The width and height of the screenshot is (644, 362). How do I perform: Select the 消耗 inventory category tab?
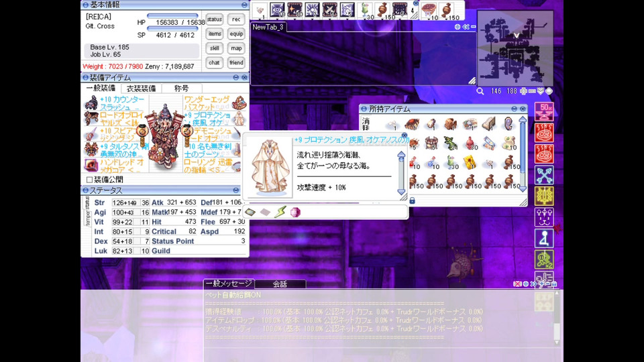coord(366,125)
